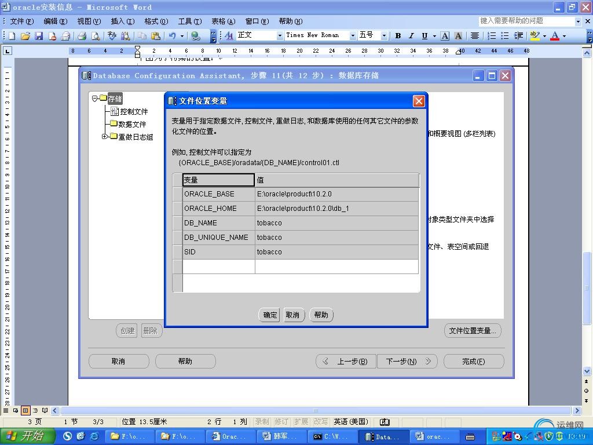Open the 格式 (O) menu
The height and width of the screenshot is (445, 593).
point(156,21)
